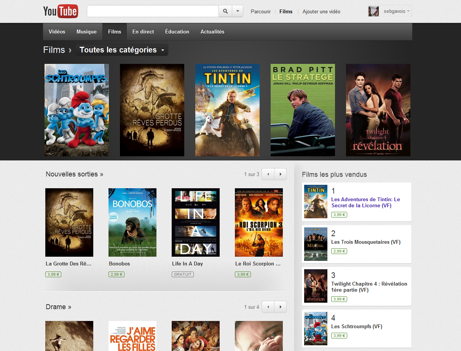Click Twilight thumbnail in best sellers
This screenshot has width=461, height=351.
316,286
